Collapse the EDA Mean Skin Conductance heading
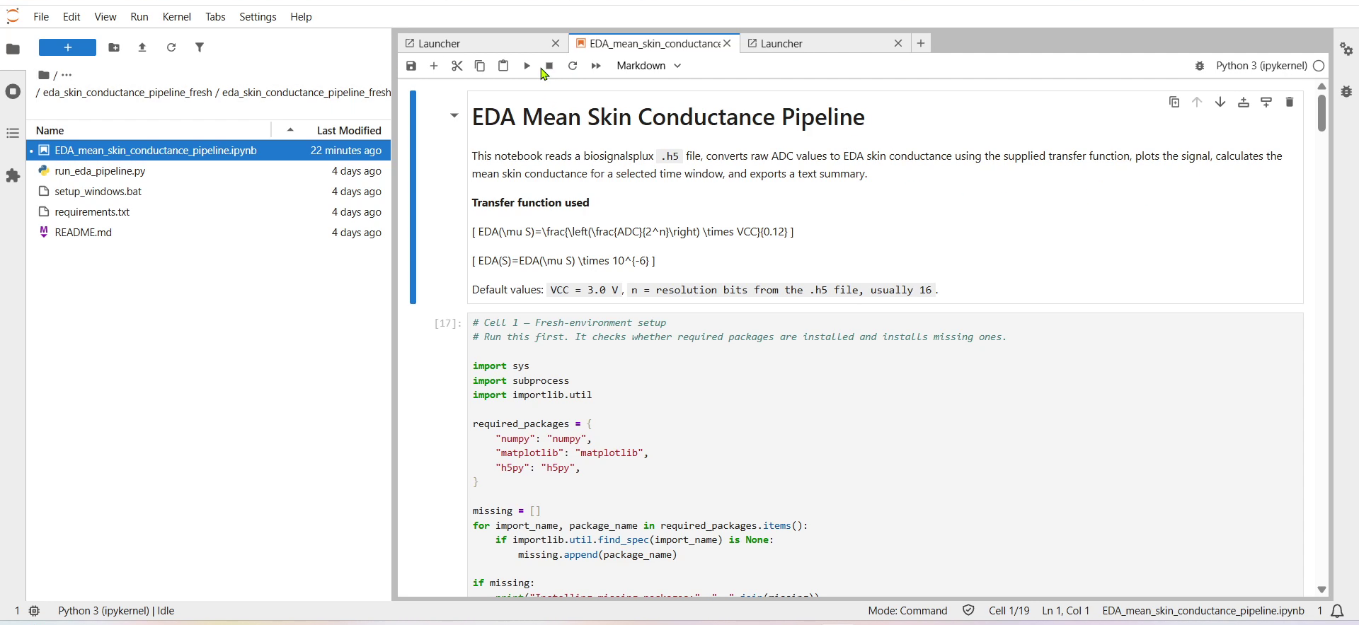This screenshot has width=1359, height=625. tap(454, 115)
